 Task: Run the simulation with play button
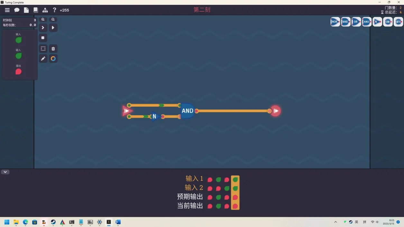click(53, 28)
